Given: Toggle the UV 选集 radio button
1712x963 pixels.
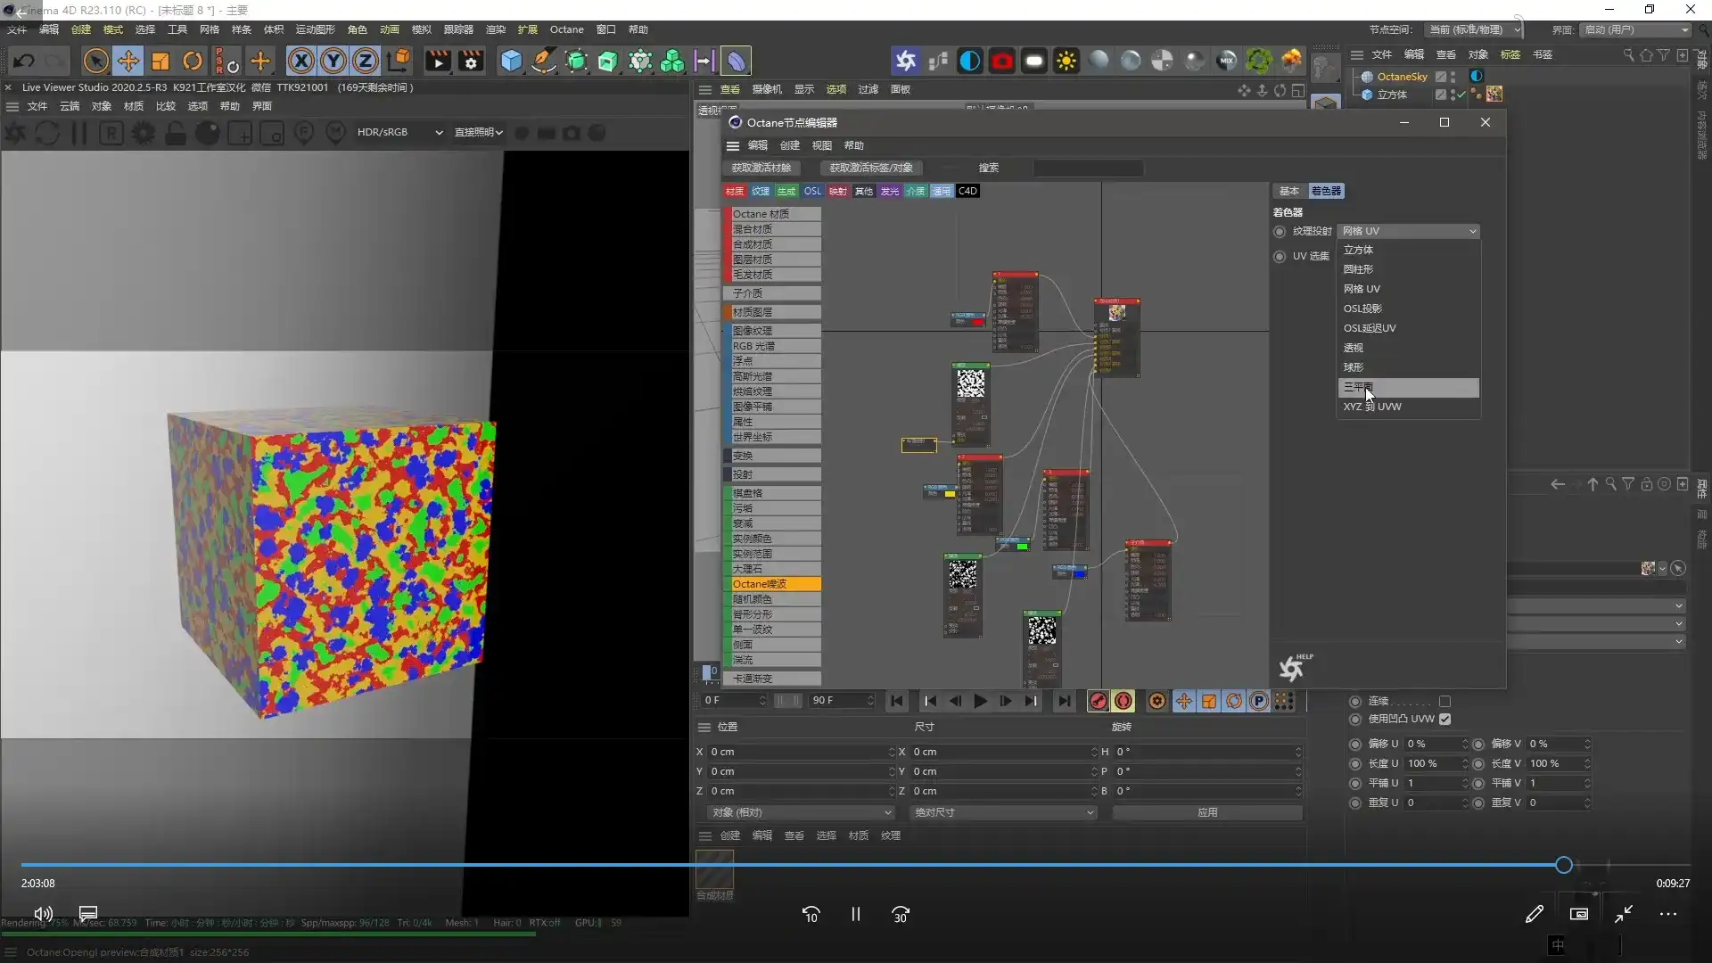Looking at the screenshot, I should point(1280,257).
